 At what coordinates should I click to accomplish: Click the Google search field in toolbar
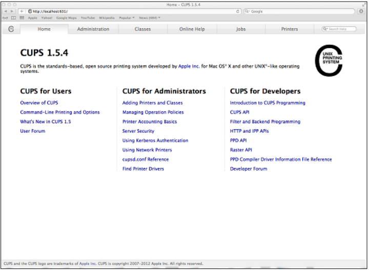pos(297,11)
